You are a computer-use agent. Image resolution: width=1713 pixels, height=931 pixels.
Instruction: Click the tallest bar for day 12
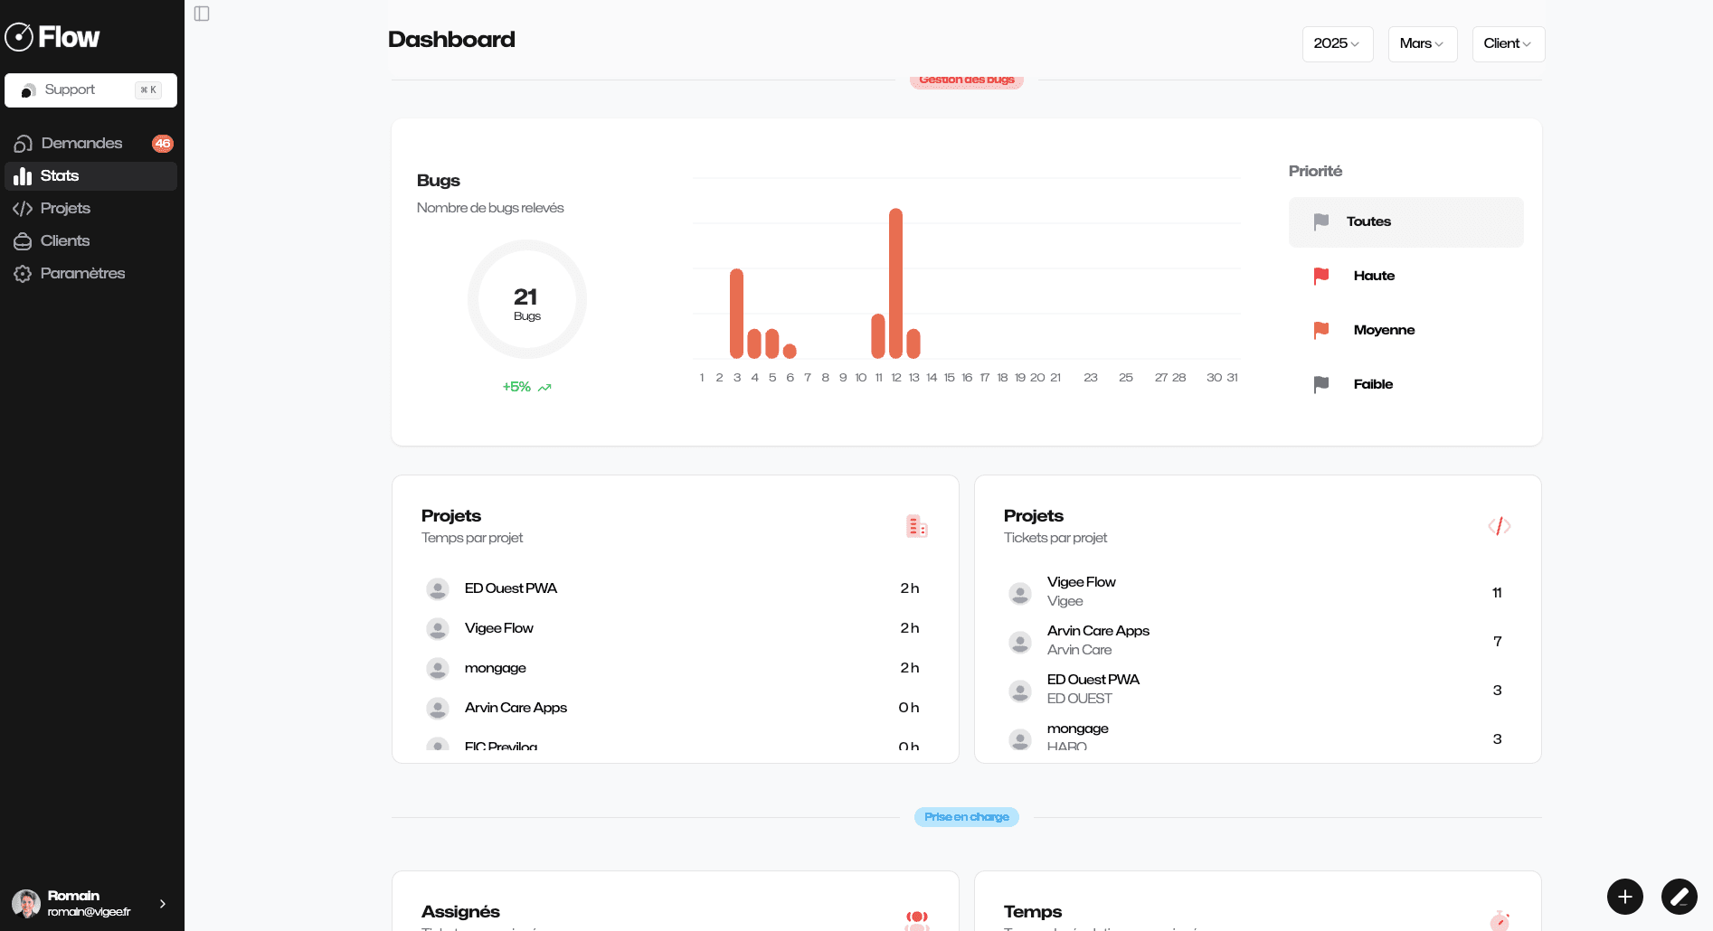pyautogui.click(x=895, y=284)
